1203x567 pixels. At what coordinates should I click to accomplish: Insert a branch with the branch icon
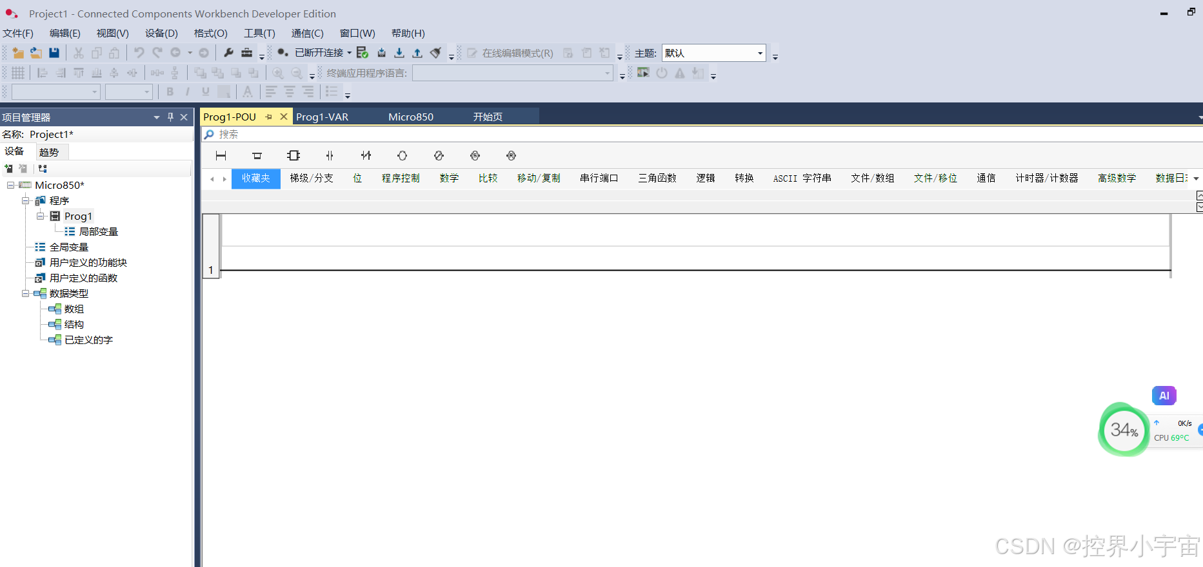coord(257,155)
